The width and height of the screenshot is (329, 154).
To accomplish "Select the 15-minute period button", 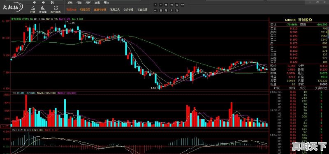I will [166, 5].
